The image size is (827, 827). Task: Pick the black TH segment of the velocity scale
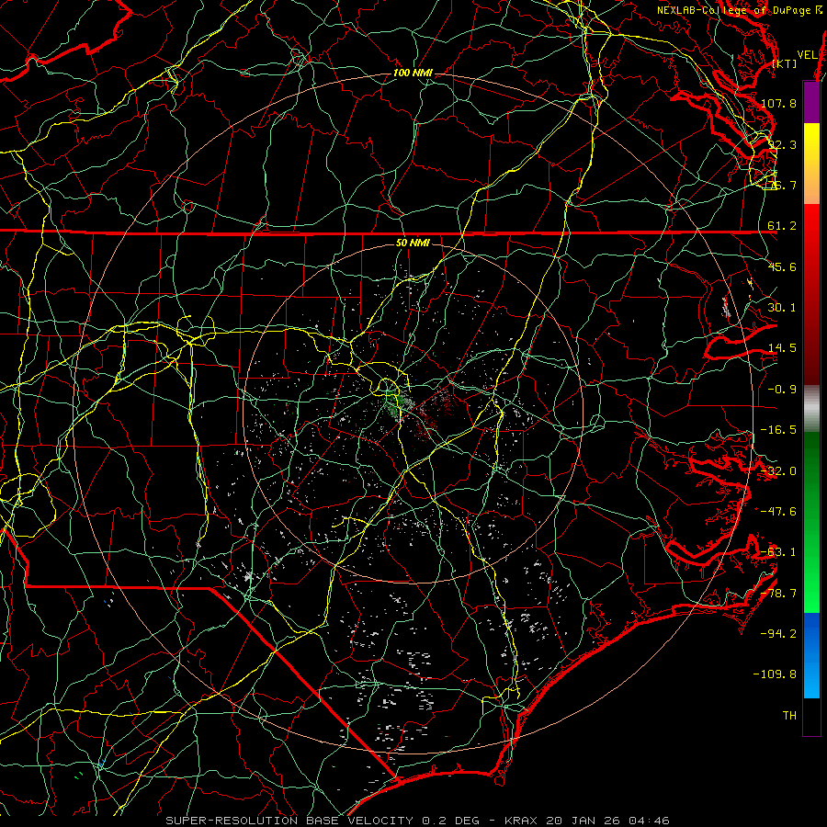point(811,716)
